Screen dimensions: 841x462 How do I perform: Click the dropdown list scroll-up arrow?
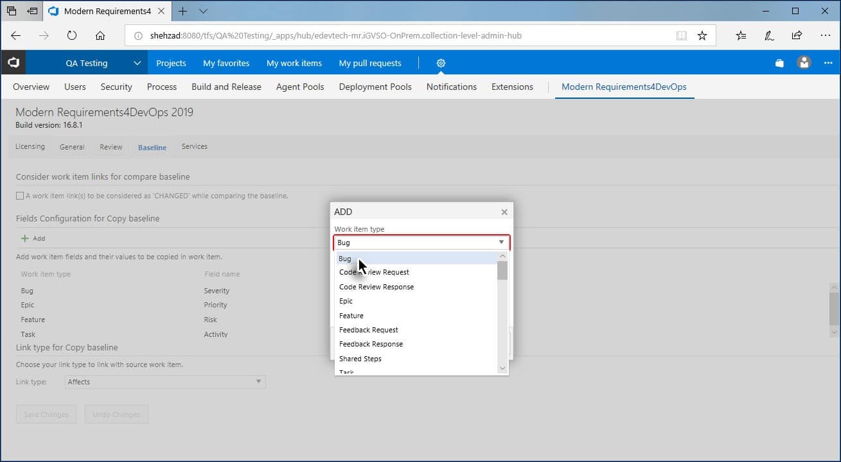(x=502, y=256)
